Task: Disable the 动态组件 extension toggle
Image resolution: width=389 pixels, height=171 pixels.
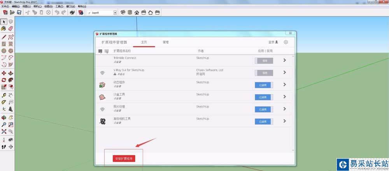Action: point(264,85)
